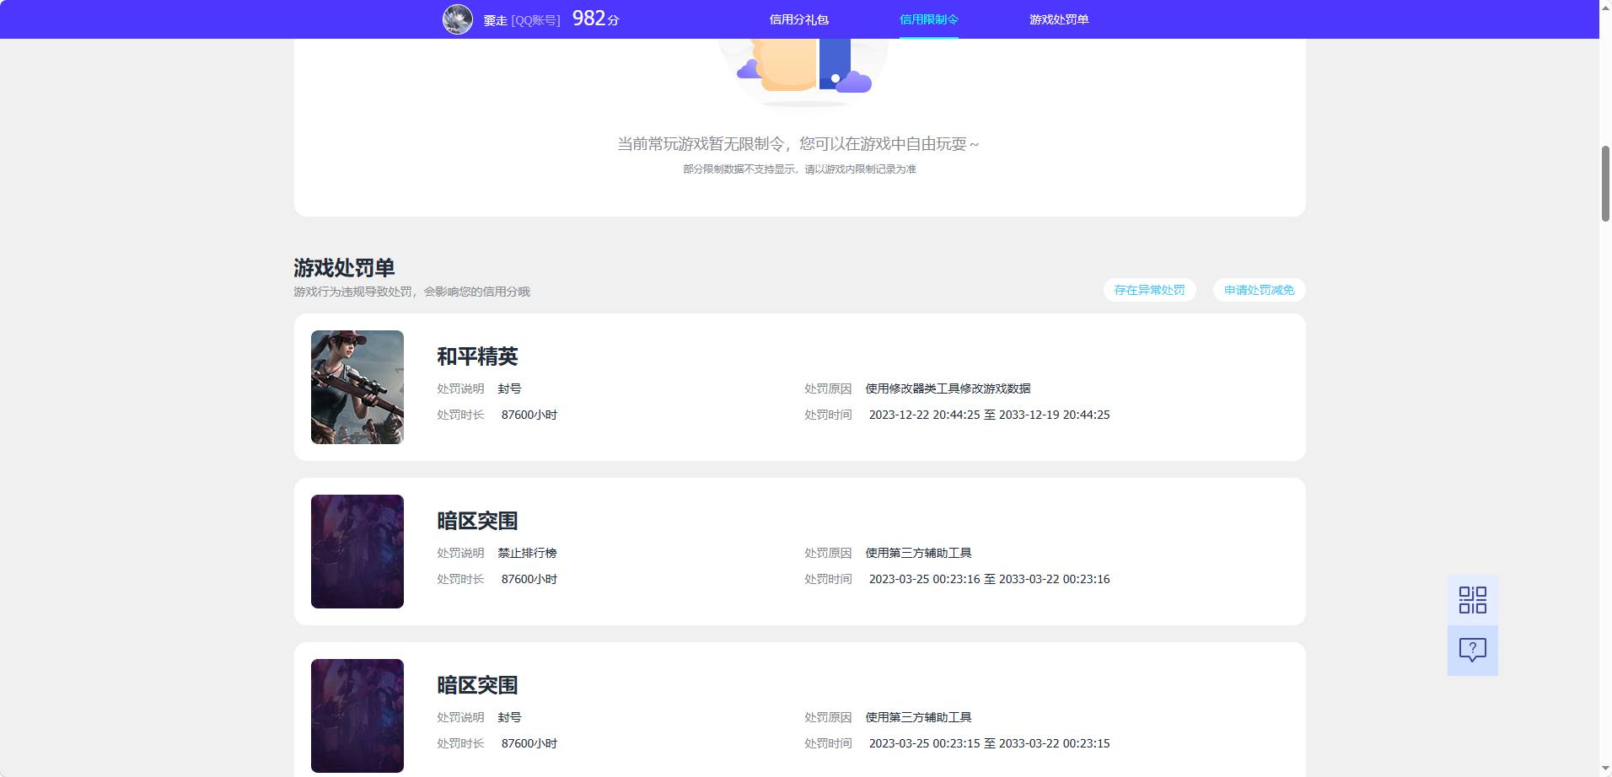Click the 游戏处罚单 section heading
The width and height of the screenshot is (1612, 777).
[344, 268]
